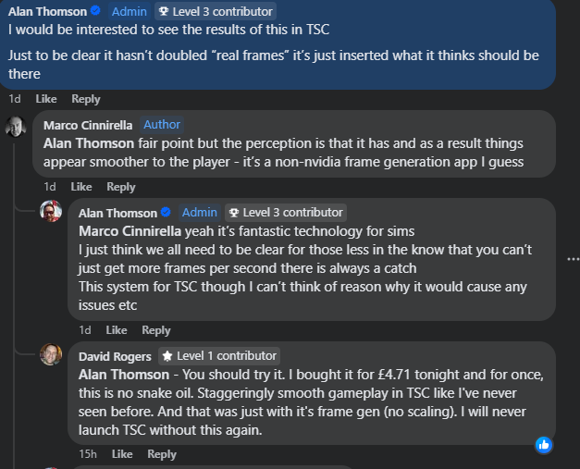Image resolution: width=580 pixels, height=469 pixels.
Task: Open David Rogers' profile name link
Action: [116, 355]
